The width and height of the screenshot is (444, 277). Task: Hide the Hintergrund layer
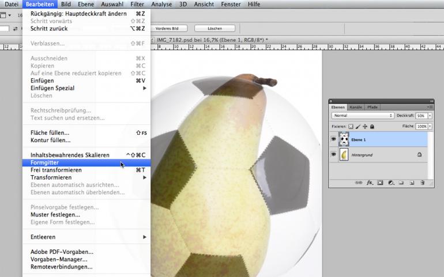point(333,155)
